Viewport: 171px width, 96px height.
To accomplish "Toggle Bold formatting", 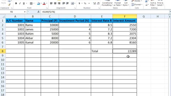I will click(16, 3).
